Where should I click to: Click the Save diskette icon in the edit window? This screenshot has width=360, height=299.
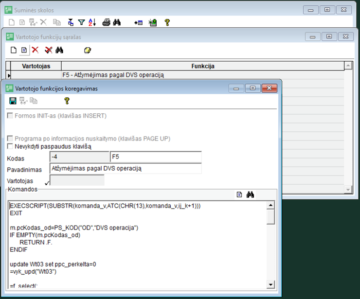pyautogui.click(x=13, y=101)
